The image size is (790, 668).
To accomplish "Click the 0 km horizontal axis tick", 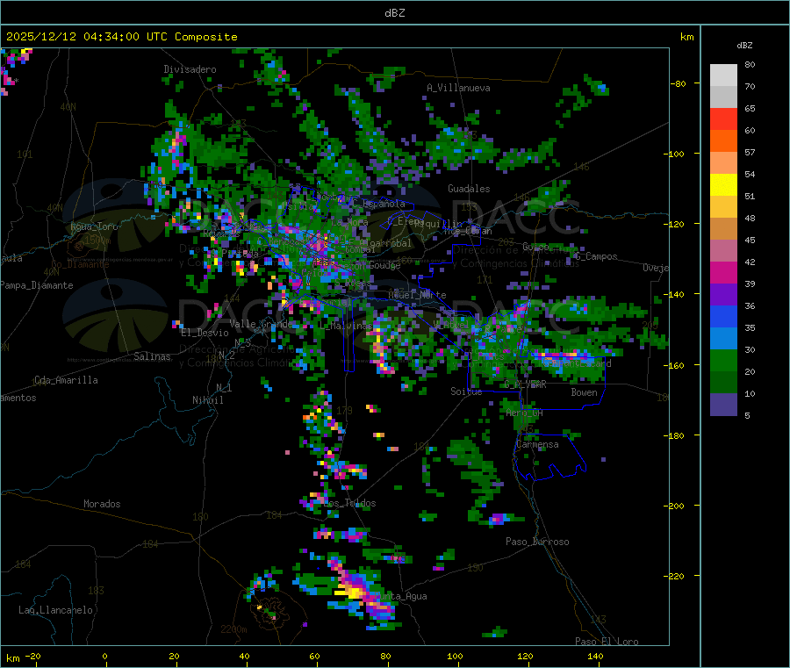I will click(104, 656).
